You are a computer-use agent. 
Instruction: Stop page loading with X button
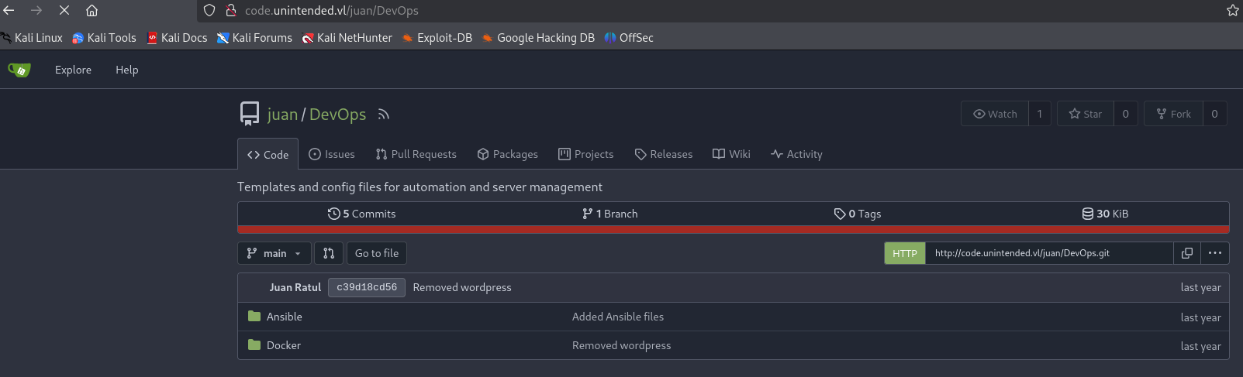[64, 10]
